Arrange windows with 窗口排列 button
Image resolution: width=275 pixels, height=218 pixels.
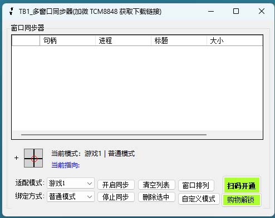point(196,185)
